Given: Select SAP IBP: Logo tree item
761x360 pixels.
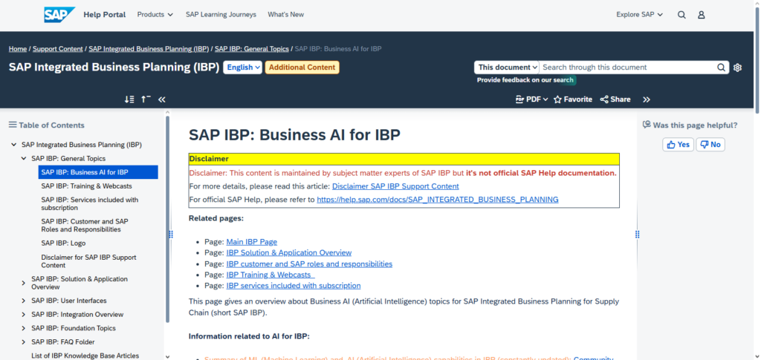Looking at the screenshot, I should pyautogui.click(x=63, y=243).
